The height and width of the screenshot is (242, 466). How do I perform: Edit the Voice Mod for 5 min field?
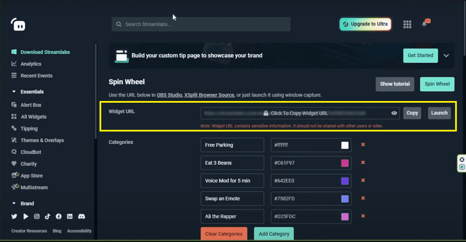(x=232, y=181)
